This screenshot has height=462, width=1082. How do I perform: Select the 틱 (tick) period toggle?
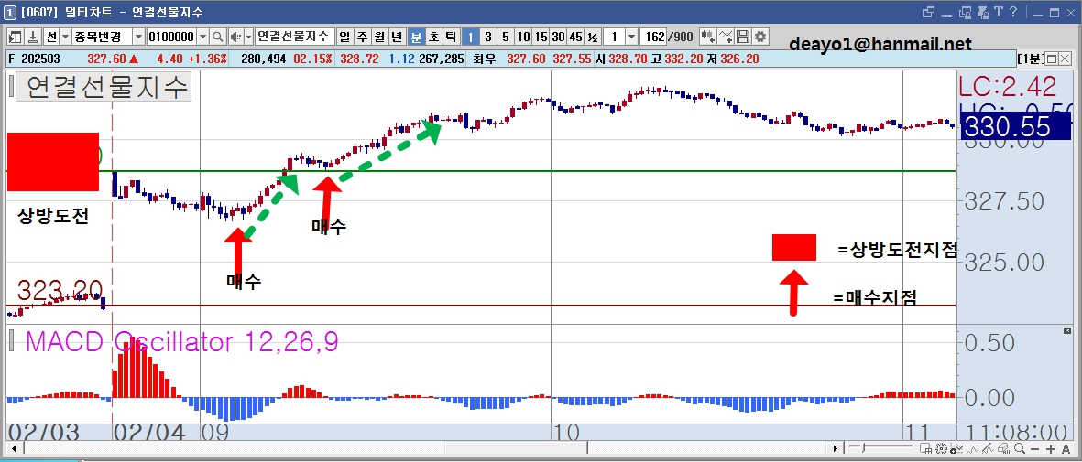tap(450, 37)
